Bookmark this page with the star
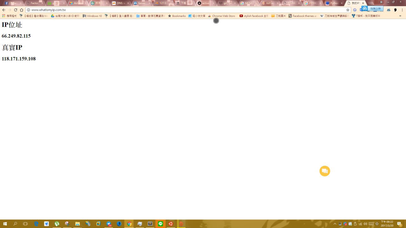406x228 pixels. tap(348, 10)
